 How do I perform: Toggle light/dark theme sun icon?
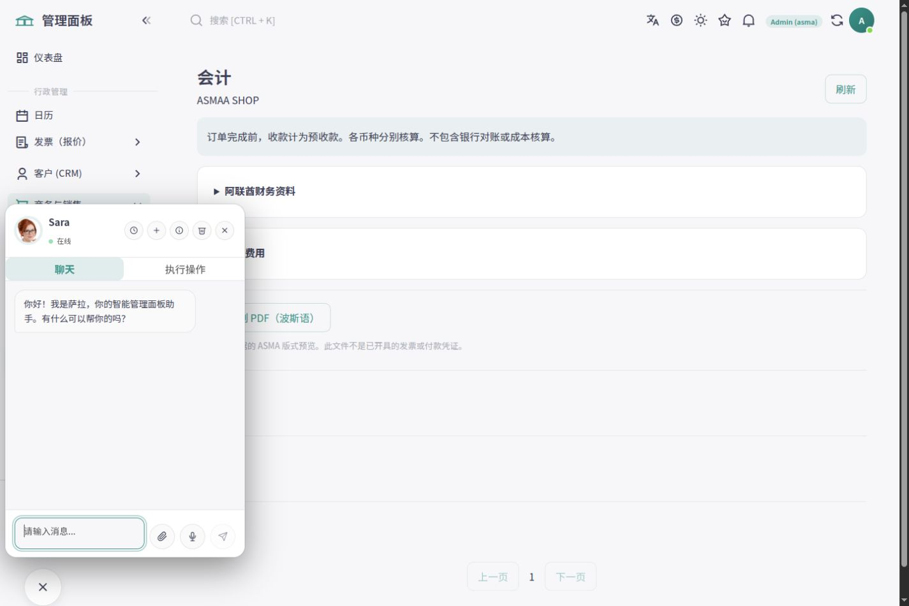tap(700, 20)
